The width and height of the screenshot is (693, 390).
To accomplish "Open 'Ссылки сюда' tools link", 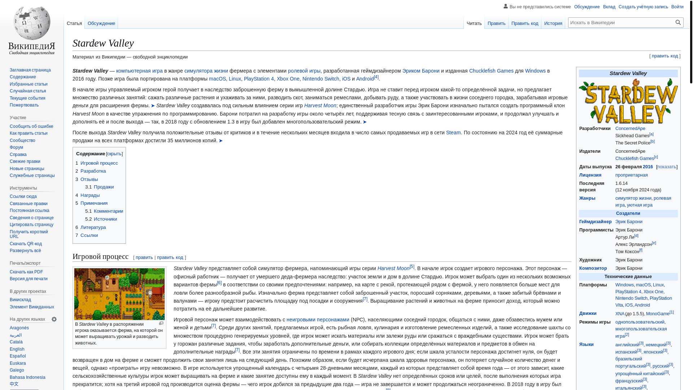I will click(23, 196).
